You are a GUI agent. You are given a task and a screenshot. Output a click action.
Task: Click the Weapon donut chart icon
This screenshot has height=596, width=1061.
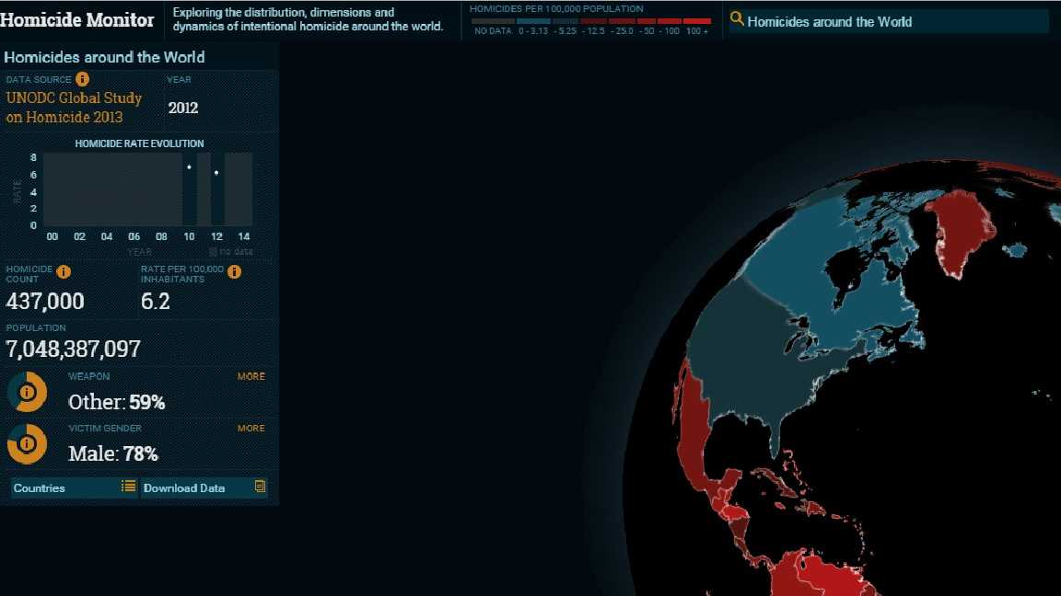27,392
